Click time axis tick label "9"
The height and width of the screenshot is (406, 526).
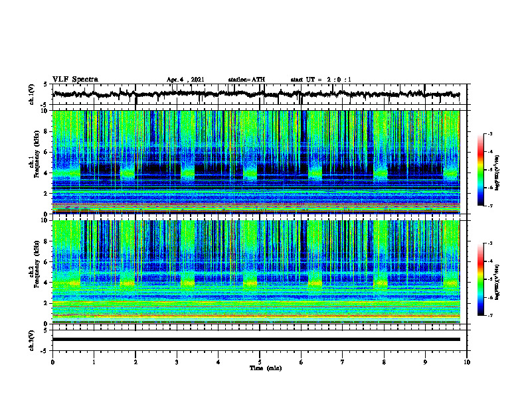[425, 362]
